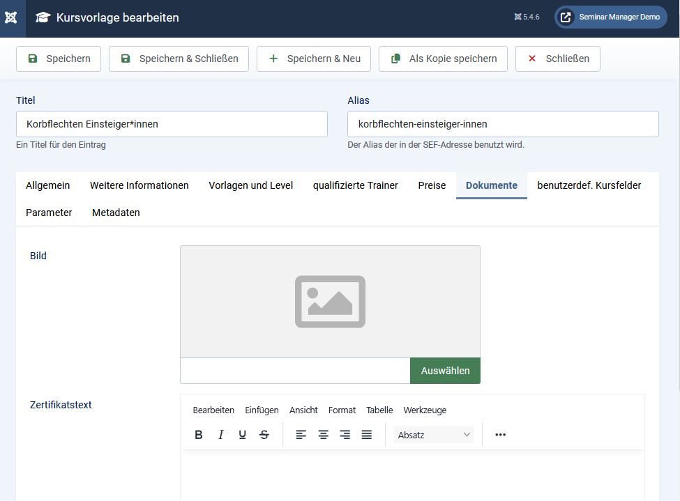Screen dimensions: 680x501
Task: Open the Vorlagen und Level tab
Action: 250,185
